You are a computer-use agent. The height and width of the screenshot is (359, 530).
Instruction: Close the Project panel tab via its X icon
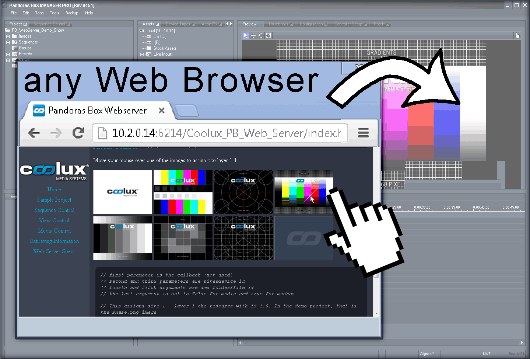(25, 24)
